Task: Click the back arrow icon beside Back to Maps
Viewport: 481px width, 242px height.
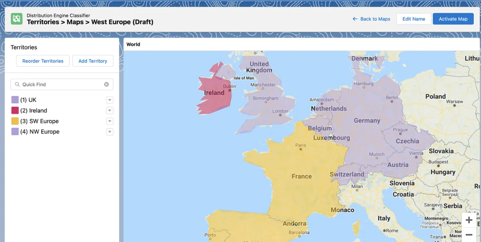Action: point(355,19)
